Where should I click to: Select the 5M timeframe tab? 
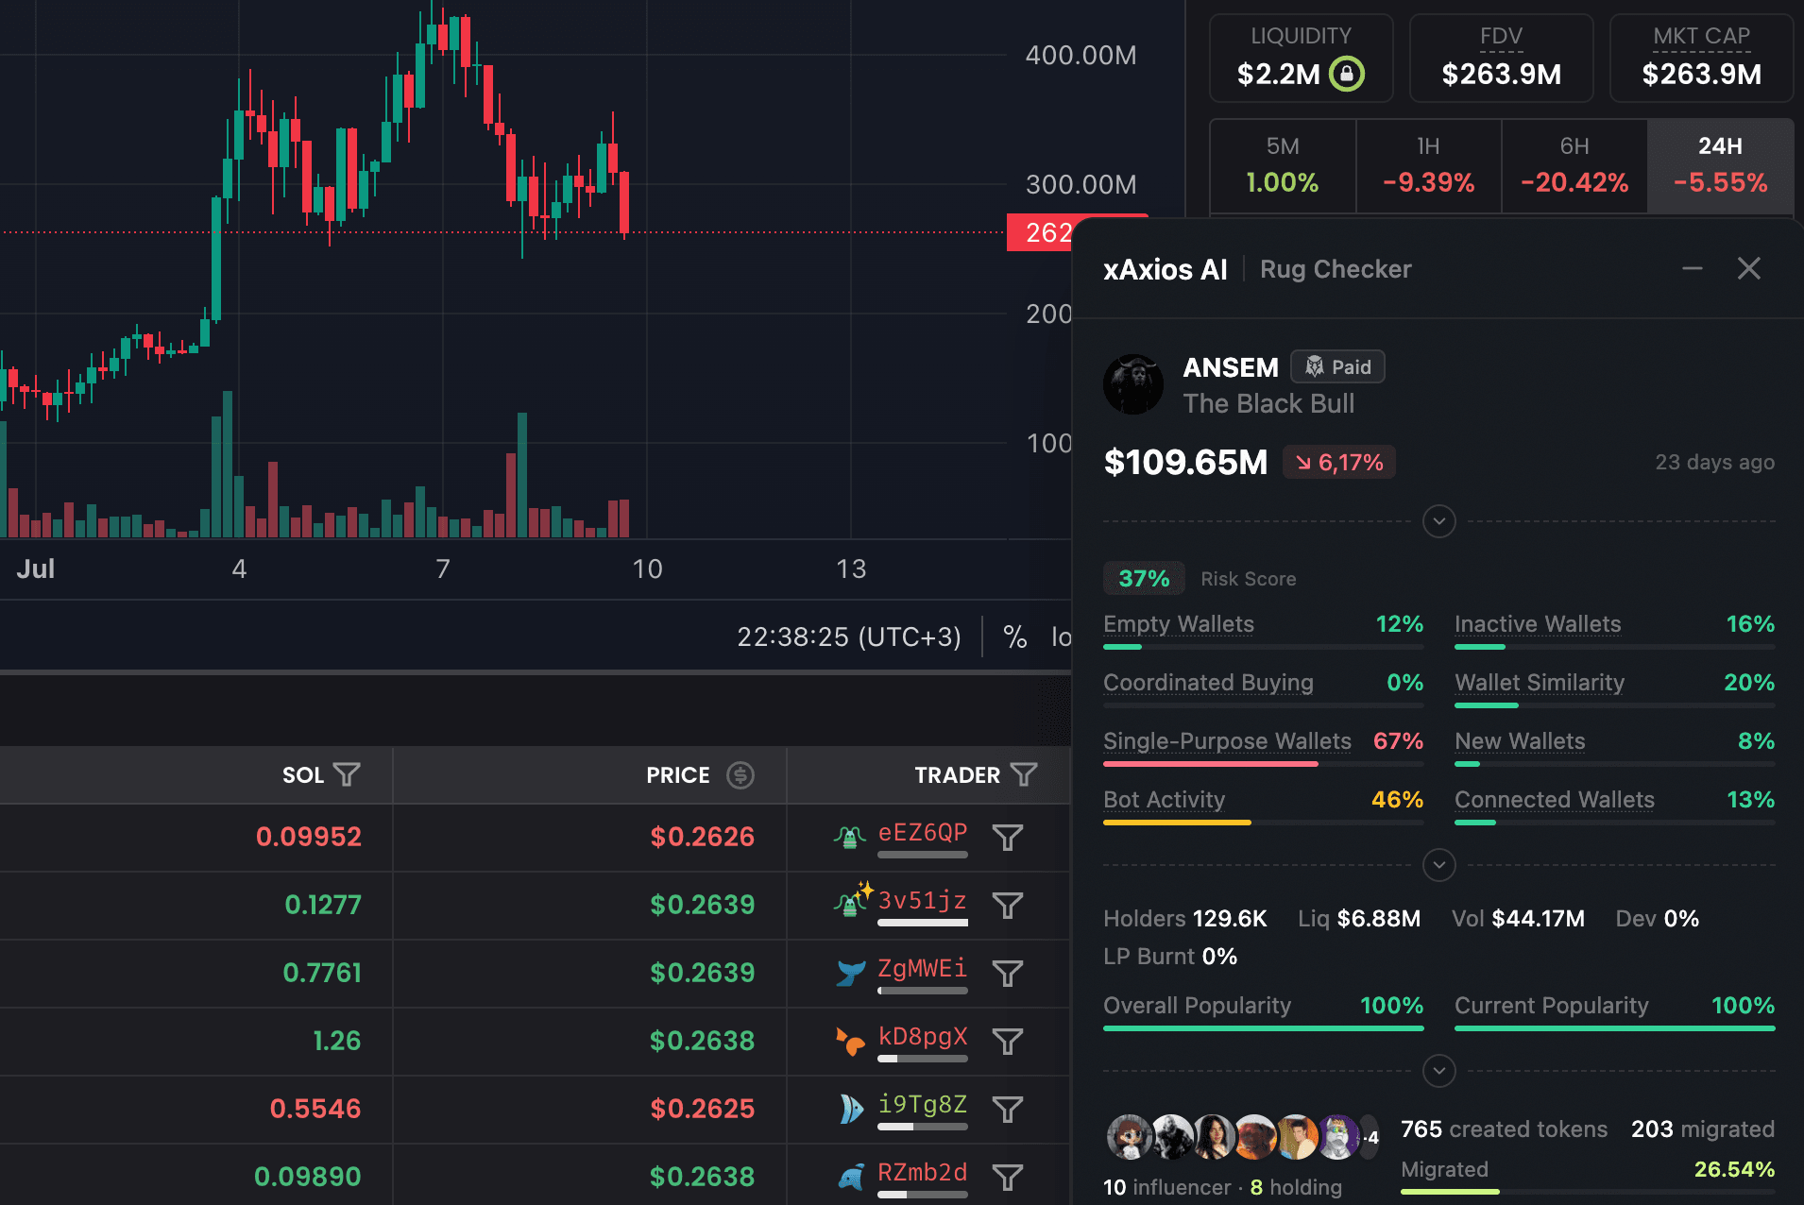1283,166
